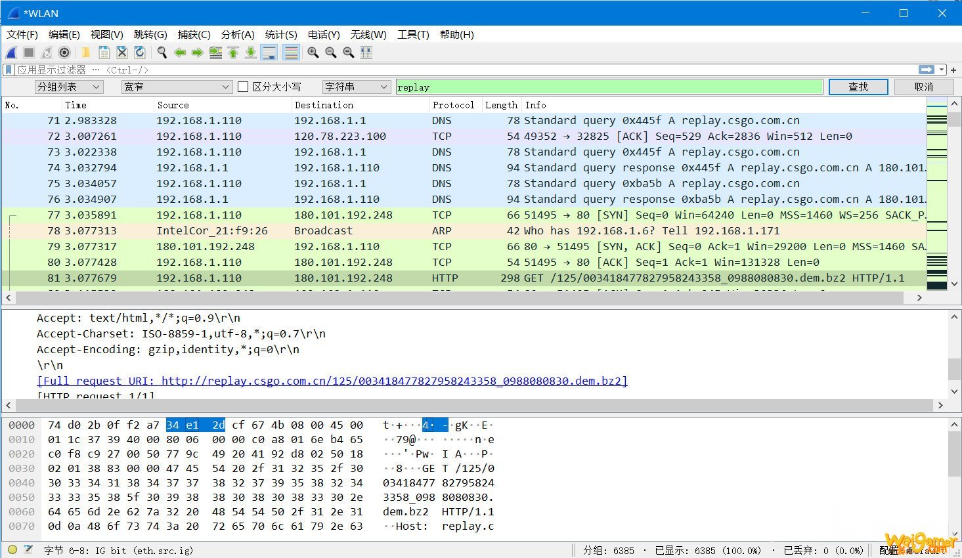
Task: Toggle packet list colorization
Action: click(x=292, y=53)
